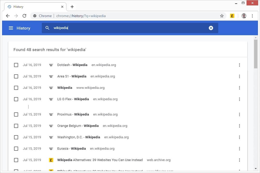Open the Wikipedia homepage history link
The image size is (260, 173).
point(65,88)
